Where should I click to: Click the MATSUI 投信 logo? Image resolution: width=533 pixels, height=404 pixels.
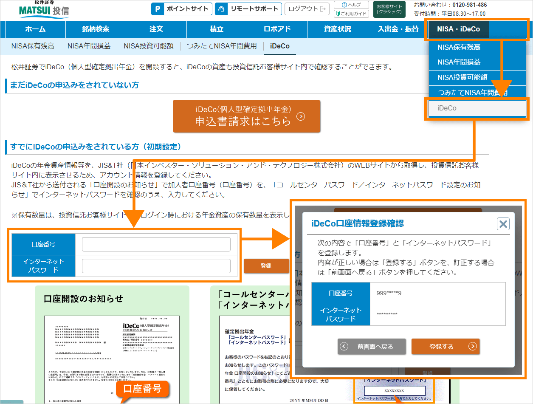click(x=44, y=9)
